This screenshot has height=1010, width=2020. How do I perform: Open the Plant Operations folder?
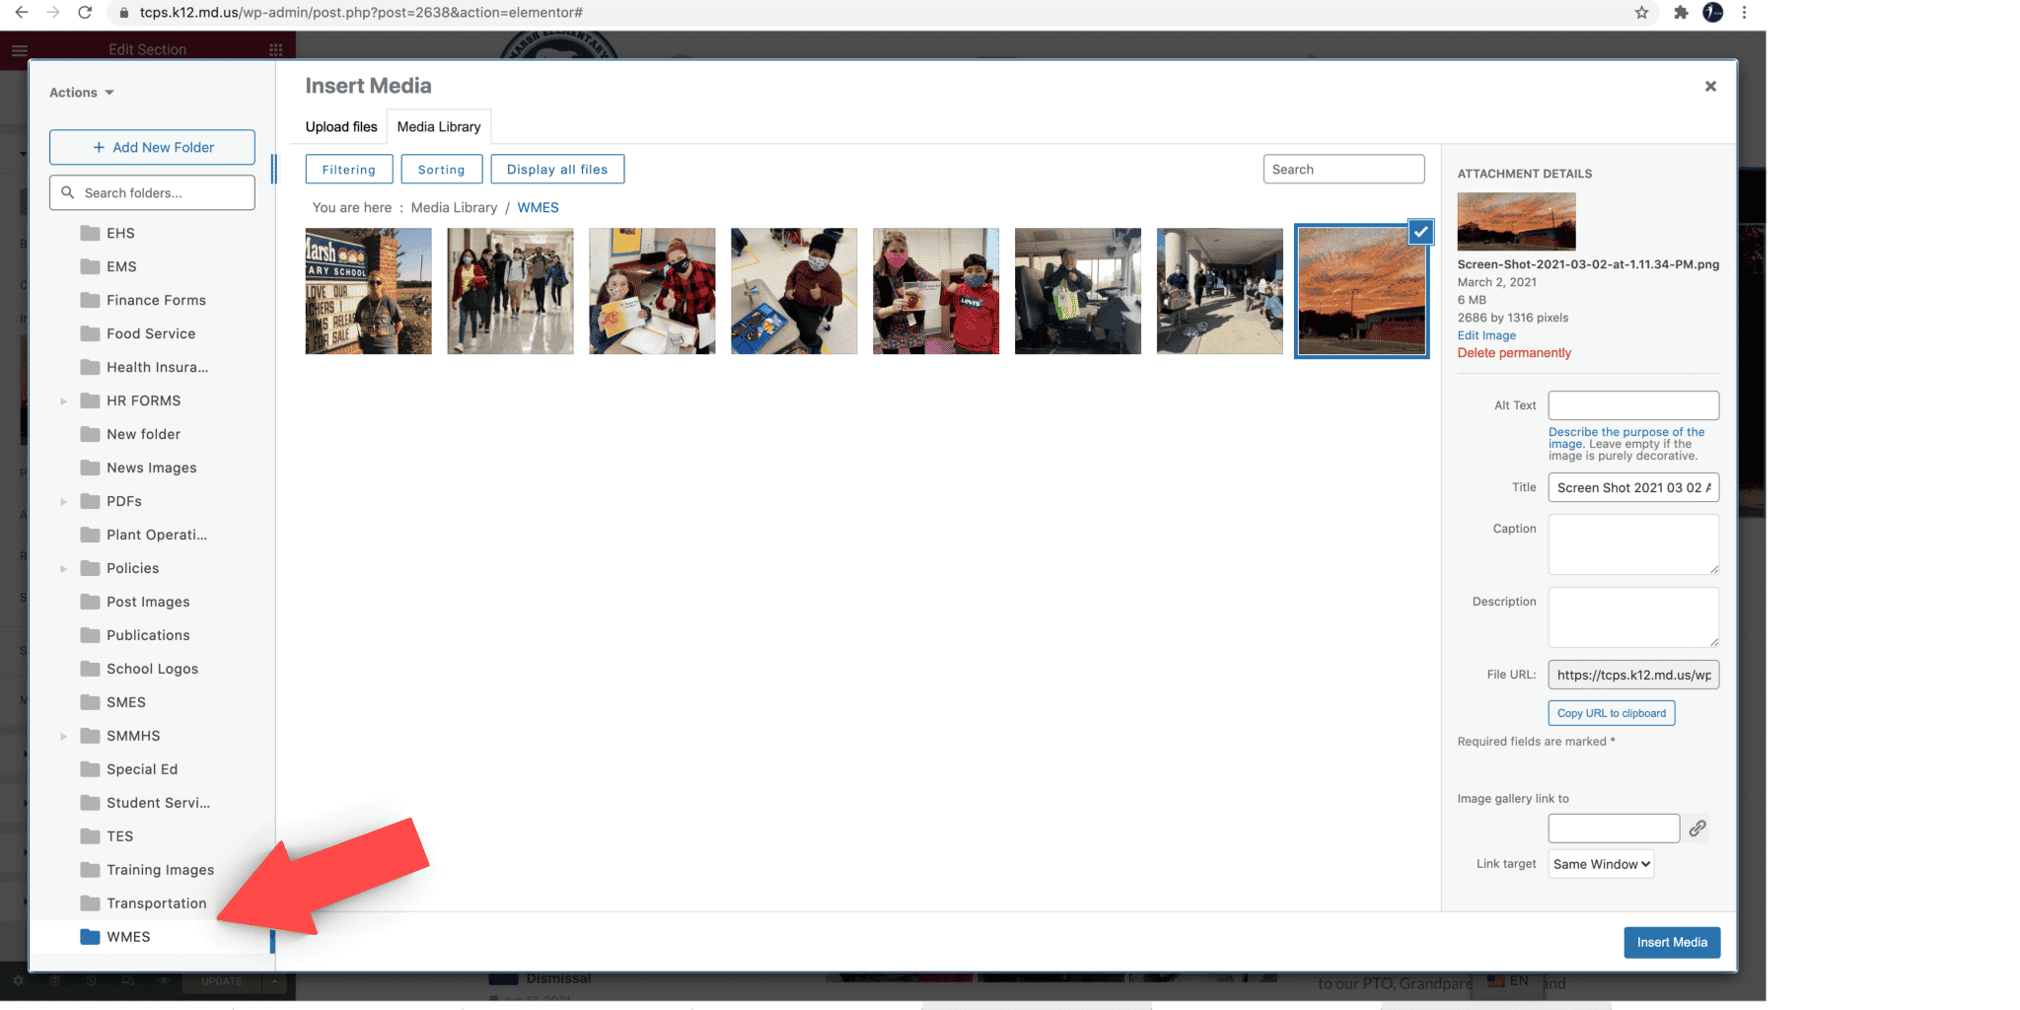(156, 535)
